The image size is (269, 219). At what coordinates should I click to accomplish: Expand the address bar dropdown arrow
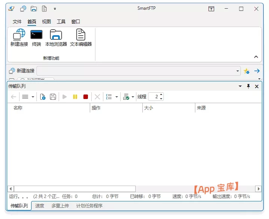238,71
